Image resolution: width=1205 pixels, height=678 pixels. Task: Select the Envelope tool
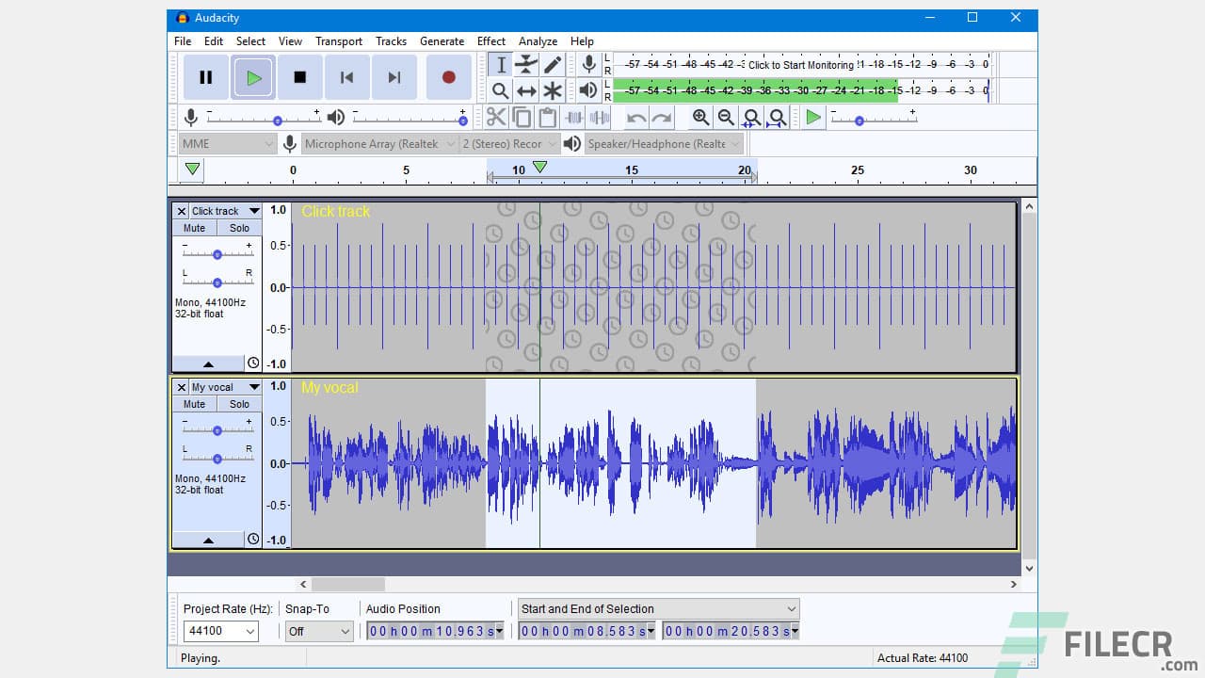[x=526, y=64]
